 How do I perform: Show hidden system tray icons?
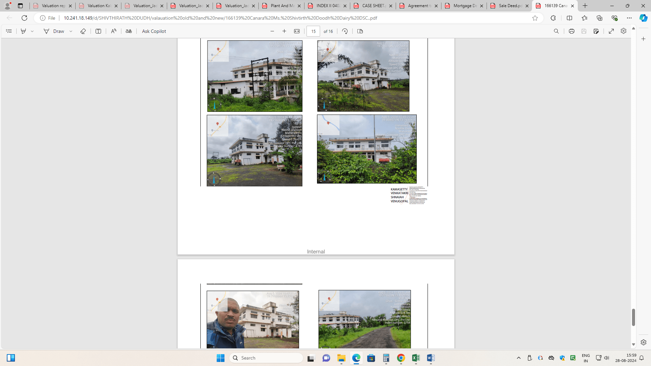pyautogui.click(x=519, y=358)
